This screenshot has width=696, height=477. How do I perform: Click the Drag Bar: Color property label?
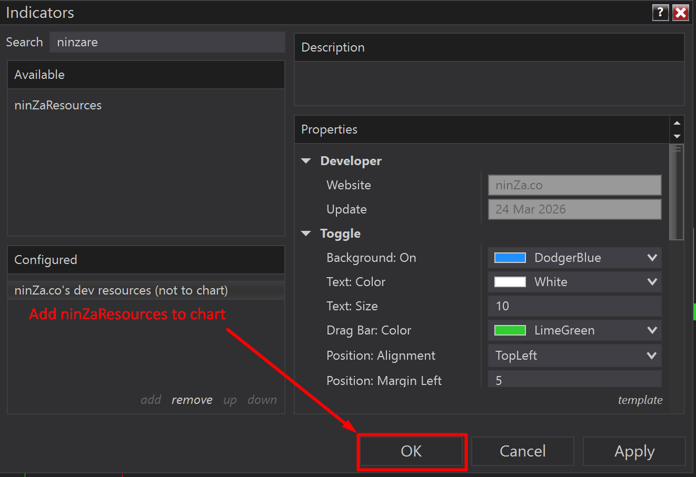pos(369,330)
